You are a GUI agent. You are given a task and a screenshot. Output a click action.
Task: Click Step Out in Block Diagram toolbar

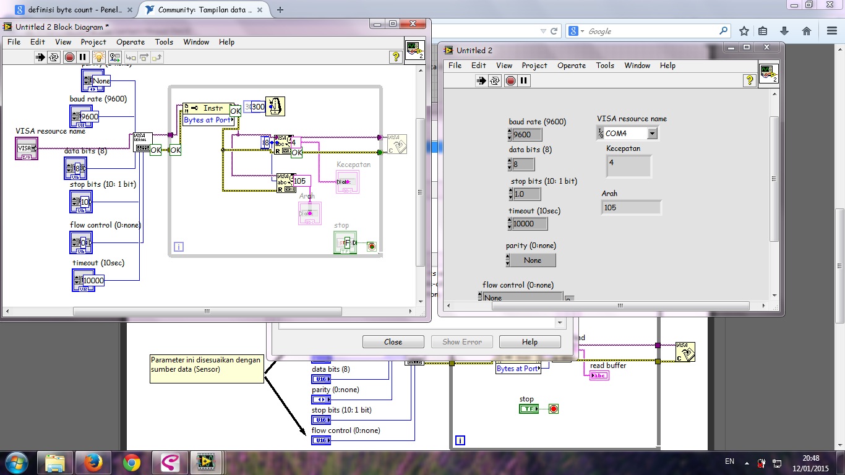tap(157, 57)
